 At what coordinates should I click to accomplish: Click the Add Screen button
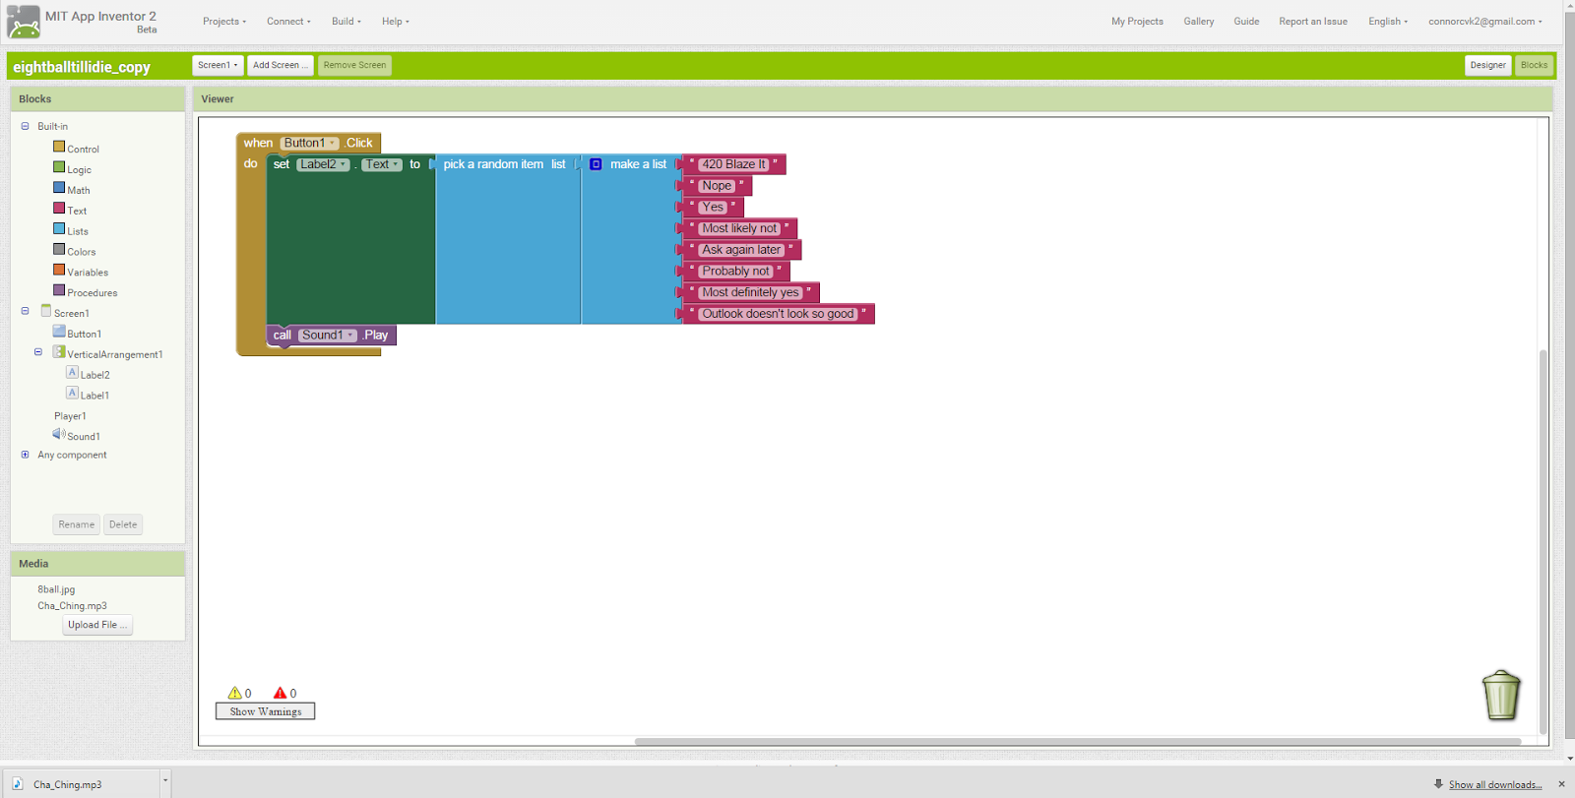pos(281,65)
